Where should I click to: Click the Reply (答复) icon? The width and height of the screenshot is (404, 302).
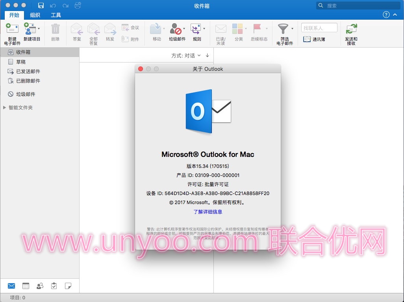(77, 29)
